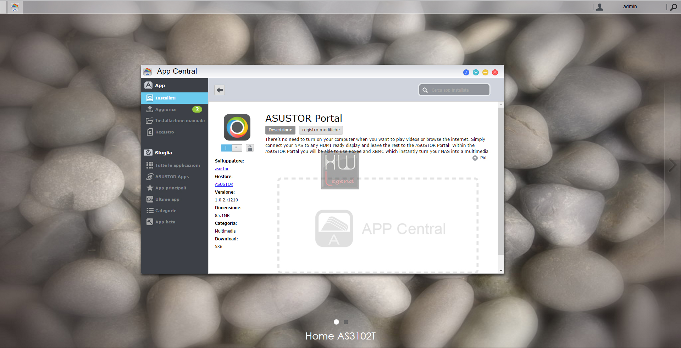
Task: Click the scrollbar up arrow
Action: point(501,104)
